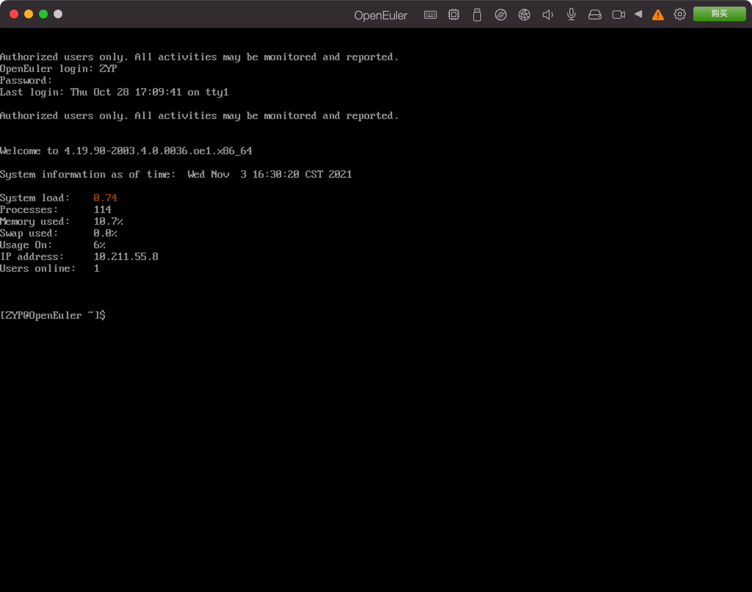
Task: Collapse toolbar icons with triangle arrow
Action: click(638, 14)
